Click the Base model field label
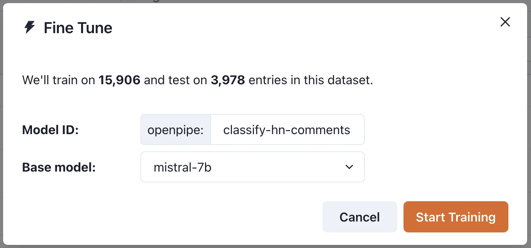Image resolution: width=531 pixels, height=248 pixels. [58, 167]
